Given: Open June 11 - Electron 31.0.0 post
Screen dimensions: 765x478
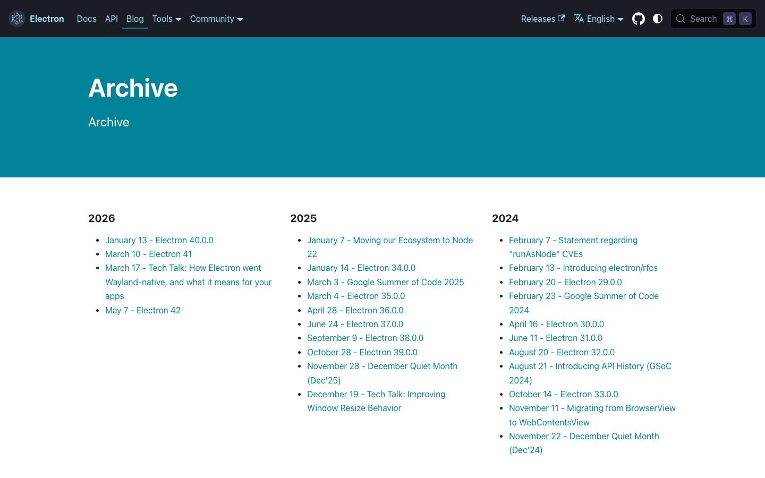Looking at the screenshot, I should pos(556,338).
